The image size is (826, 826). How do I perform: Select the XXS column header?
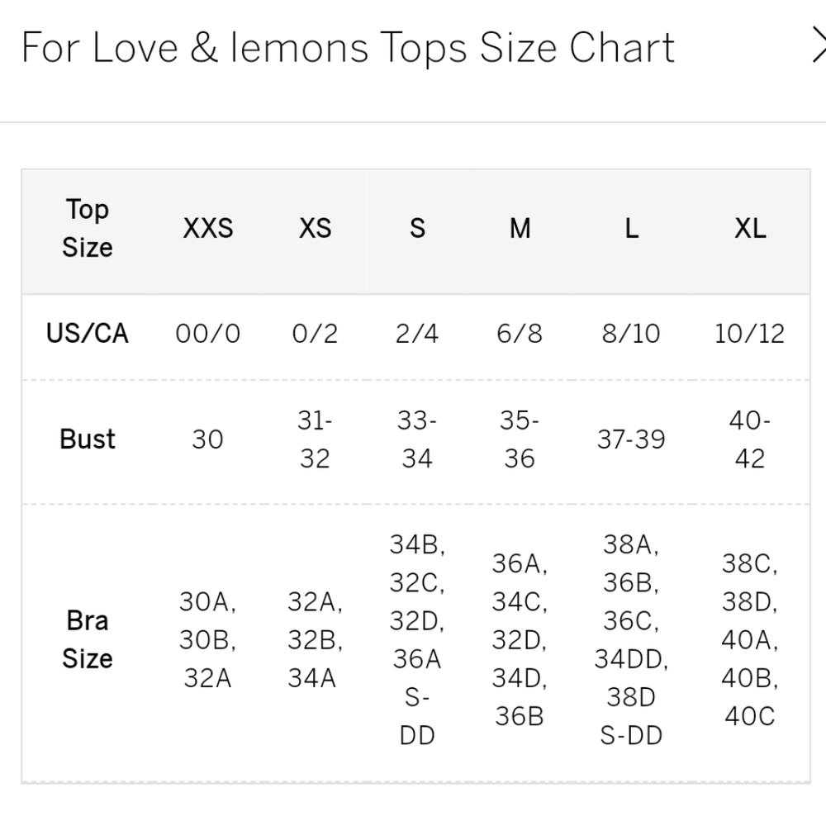[207, 229]
